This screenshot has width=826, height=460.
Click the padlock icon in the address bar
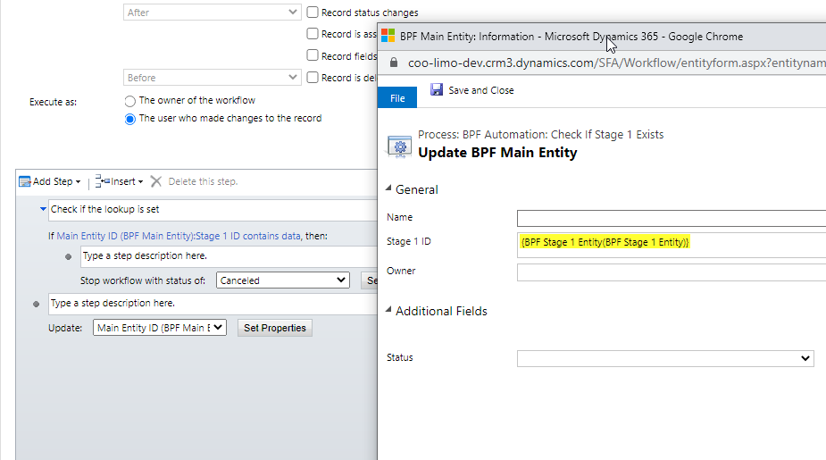point(393,63)
